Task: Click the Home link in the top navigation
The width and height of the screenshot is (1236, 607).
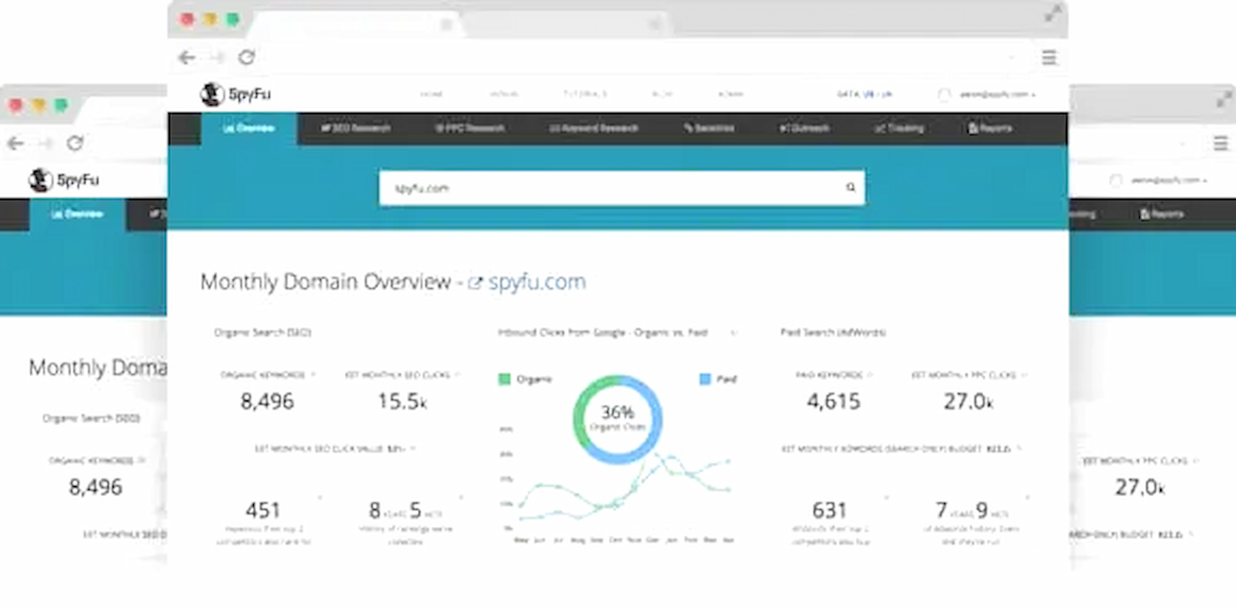Action: click(x=431, y=94)
